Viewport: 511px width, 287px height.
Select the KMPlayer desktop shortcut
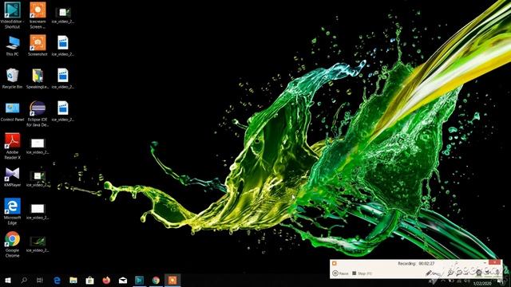(x=13, y=177)
